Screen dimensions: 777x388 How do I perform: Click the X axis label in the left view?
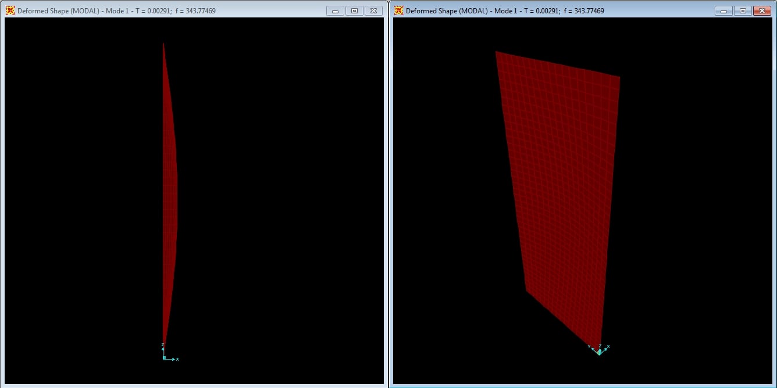tap(177, 360)
